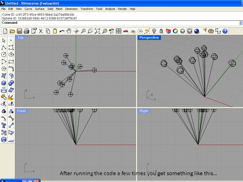Open document properties icon
Viewport: 243px width, 182px height.
pos(34,31)
